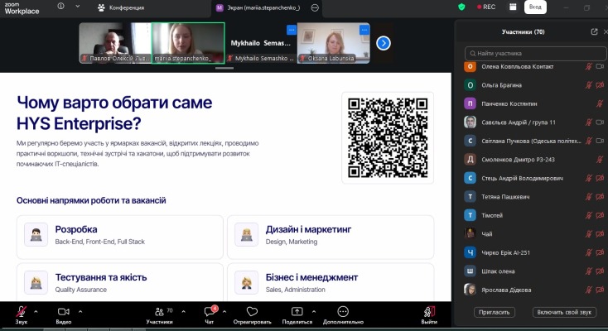Select Oksana Labunska video thumbnail

tap(334, 43)
